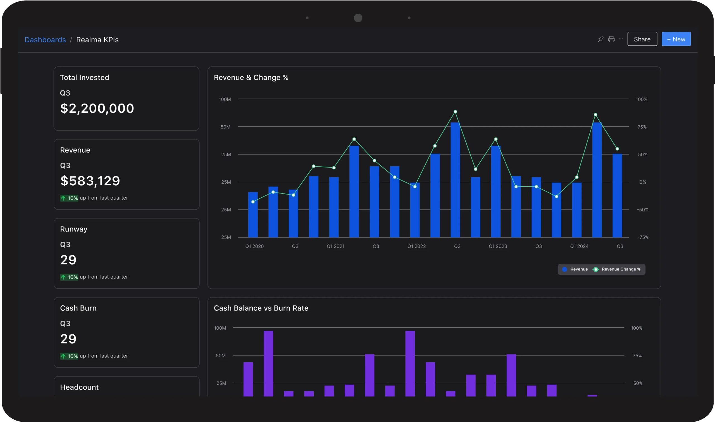Select the Realma KPIs breadcrumb title
This screenshot has height=422, width=715.
(97, 40)
